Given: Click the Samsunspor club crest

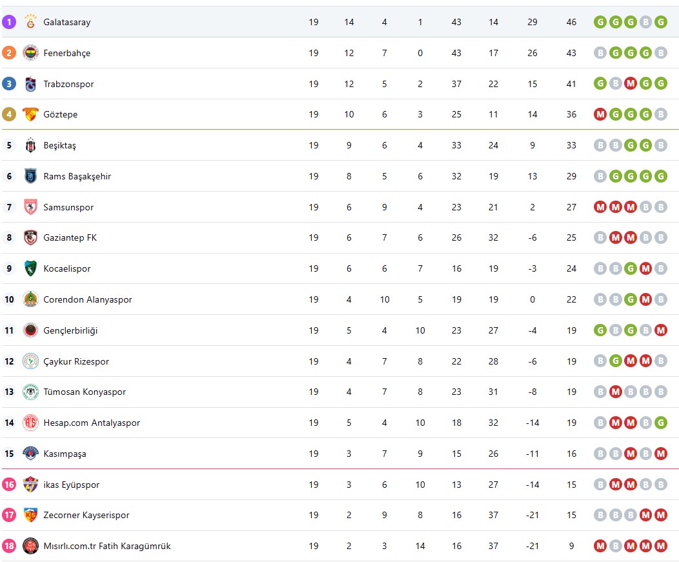Looking at the screenshot, I should 30,207.
